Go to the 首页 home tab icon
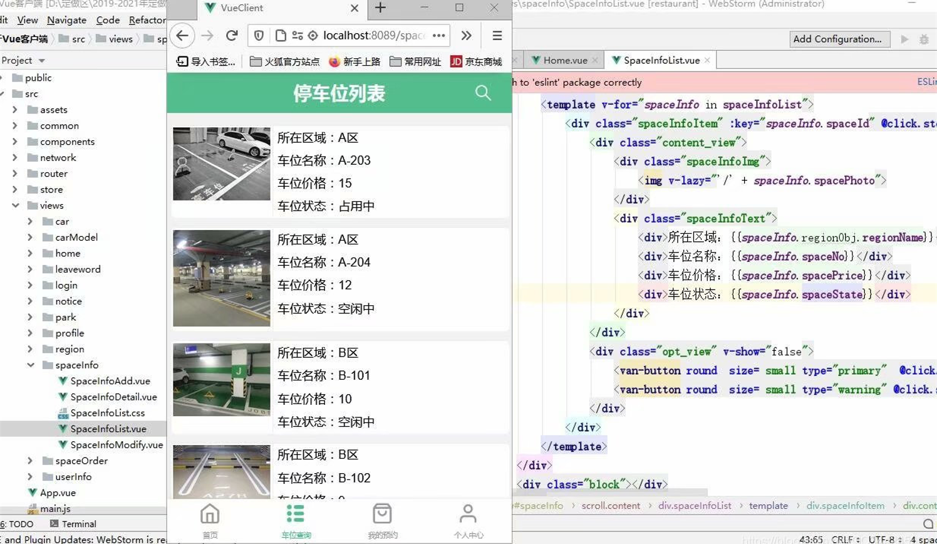This screenshot has height=544, width=937. (210, 514)
